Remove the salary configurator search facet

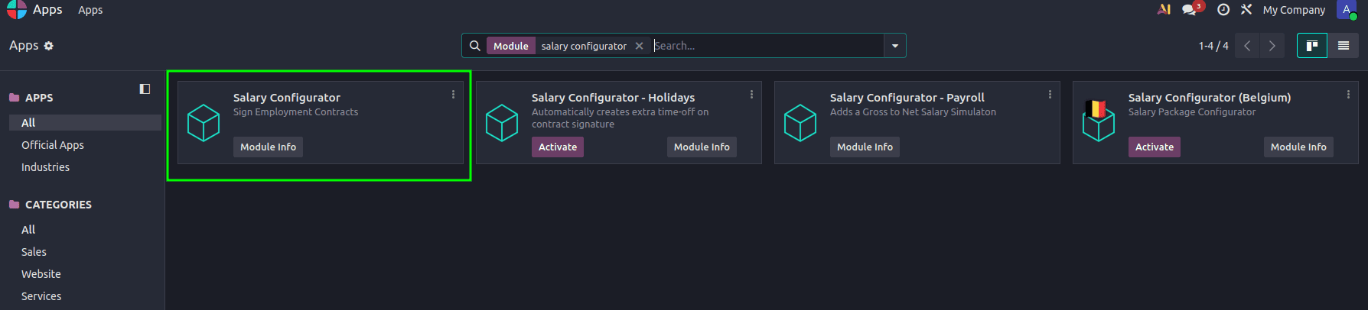[x=640, y=46]
